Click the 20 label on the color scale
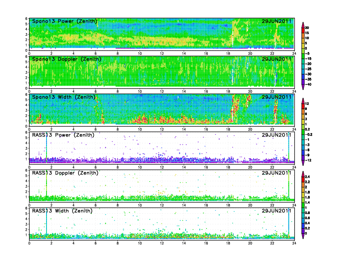Image resolution: width=338 pixels, height=261 pixels. pos(307,28)
